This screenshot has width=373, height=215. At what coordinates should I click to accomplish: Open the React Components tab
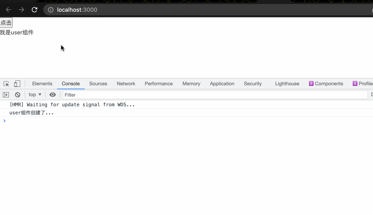pos(326,84)
